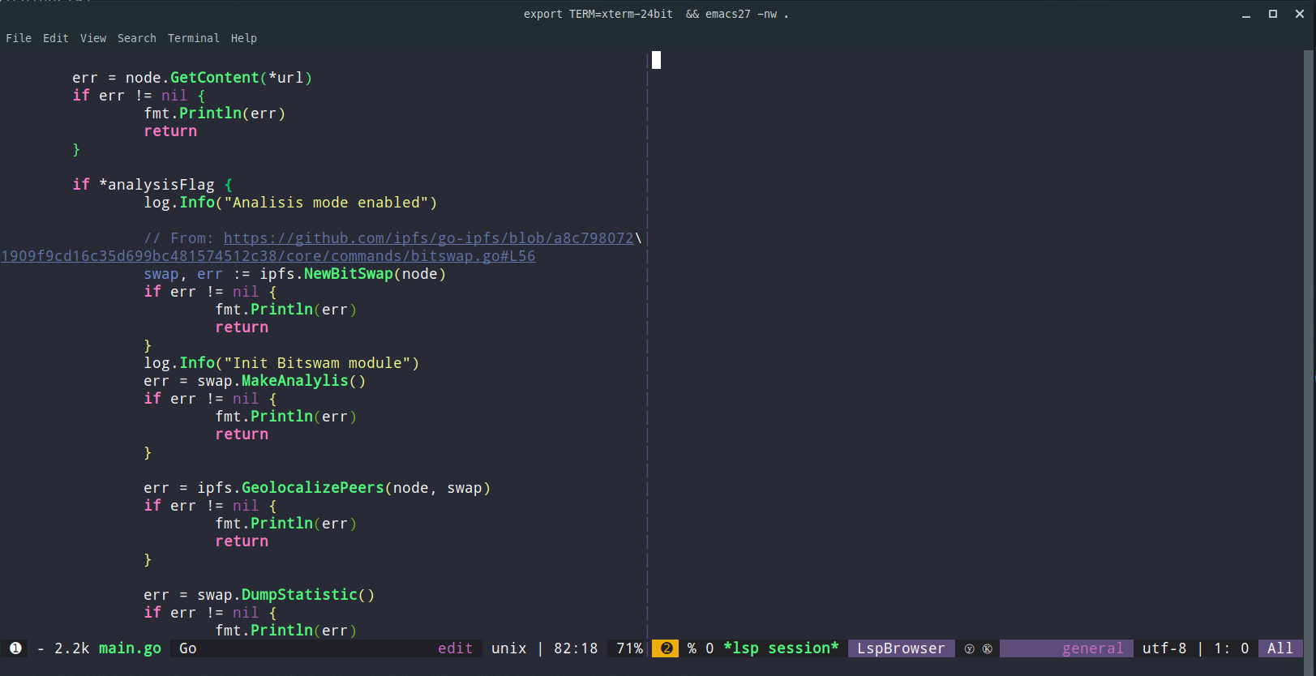This screenshot has width=1316, height=676.
Task: Open the GitHub go-ipfs URL link
Action: click(x=429, y=238)
